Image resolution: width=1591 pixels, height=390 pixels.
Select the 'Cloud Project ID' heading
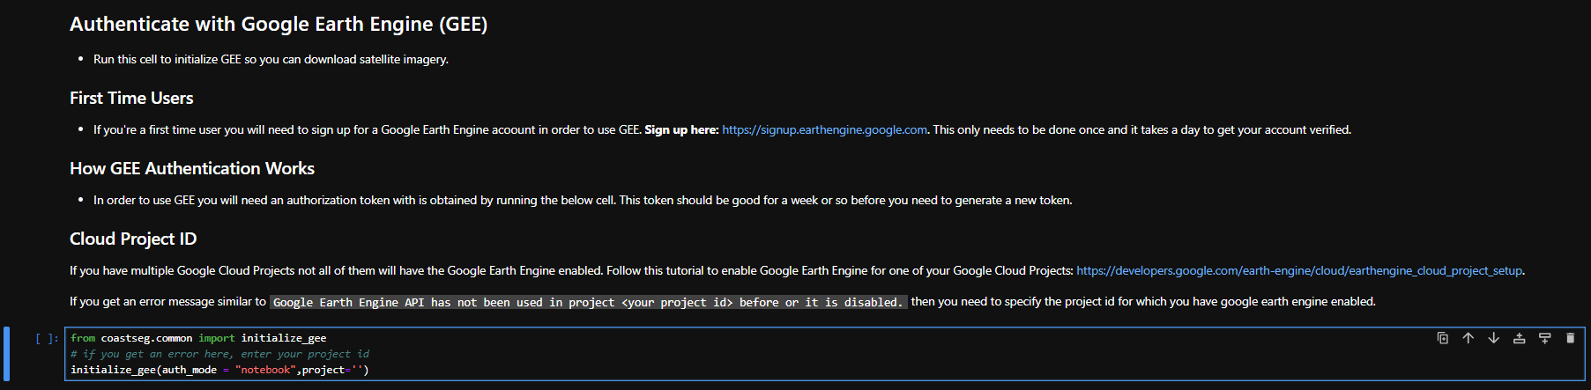click(x=133, y=239)
